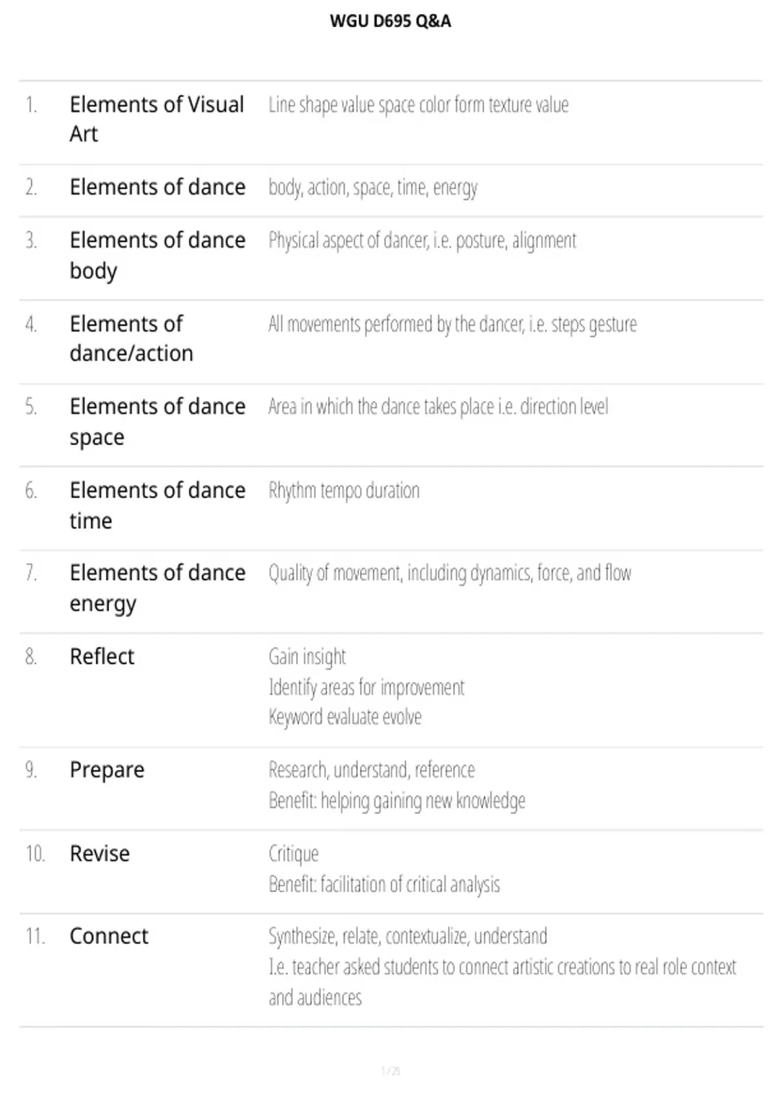This screenshot has height=1107, width=781.
Task: Click the WGU D695 Q&A title
Action: click(390, 21)
